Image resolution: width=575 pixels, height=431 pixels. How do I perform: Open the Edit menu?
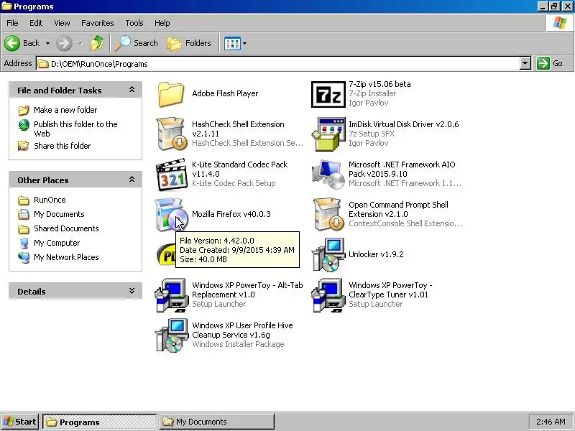[36, 23]
